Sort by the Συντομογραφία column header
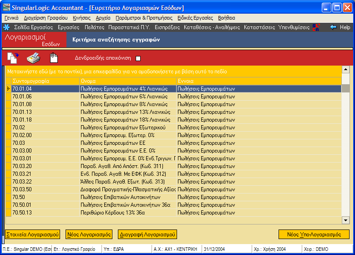355x255 pixels. point(45,81)
